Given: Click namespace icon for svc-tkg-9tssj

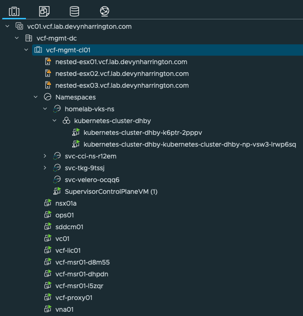Looking at the screenshot, I should [x=57, y=168].
